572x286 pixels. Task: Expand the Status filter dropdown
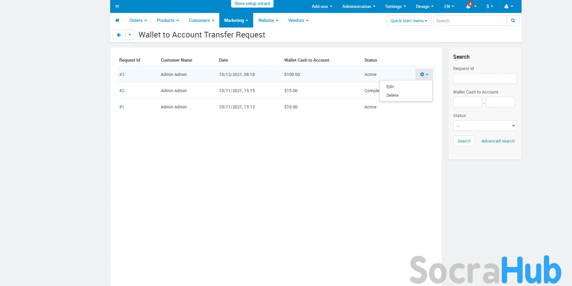coord(485,126)
